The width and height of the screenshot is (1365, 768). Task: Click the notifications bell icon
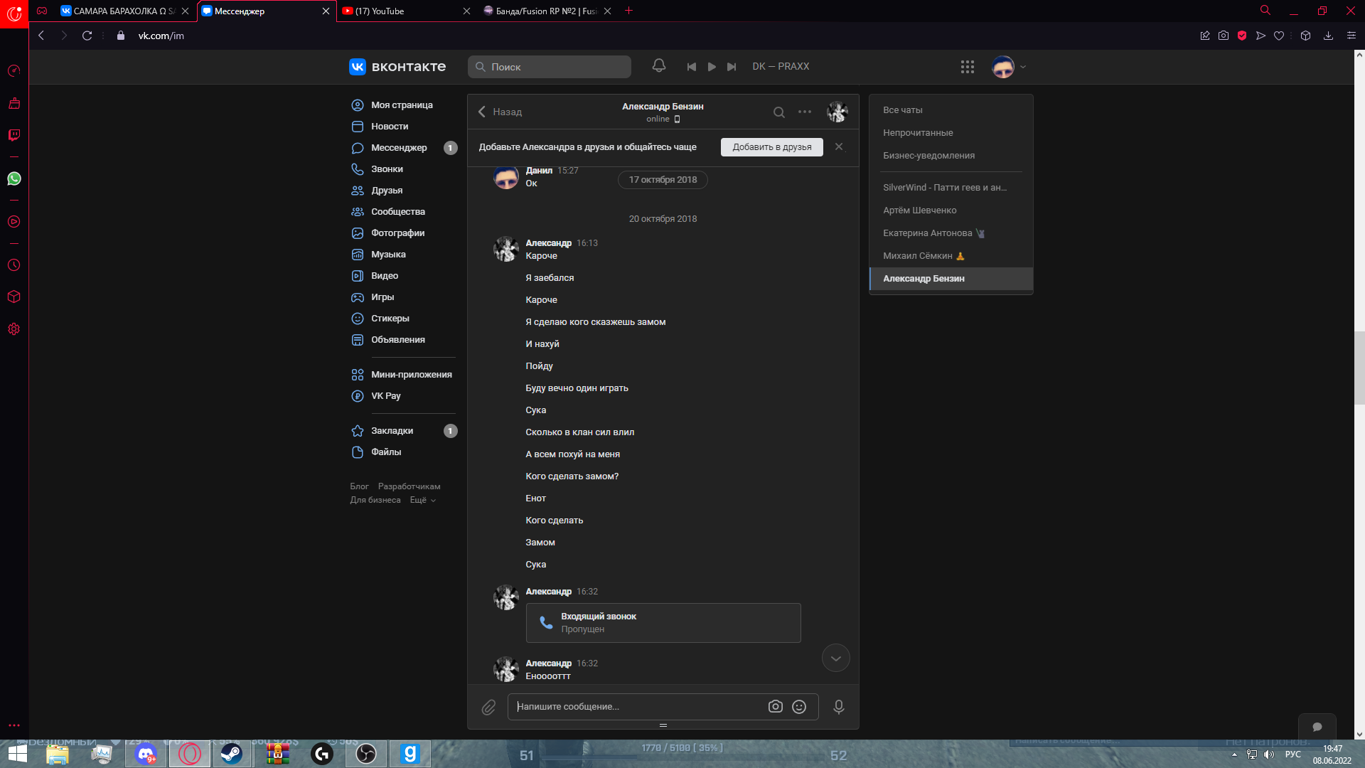tap(658, 66)
